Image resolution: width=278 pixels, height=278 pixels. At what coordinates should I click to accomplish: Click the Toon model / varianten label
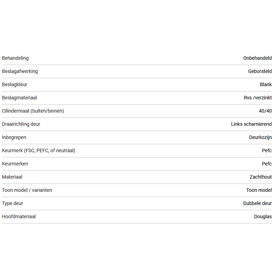(27, 190)
